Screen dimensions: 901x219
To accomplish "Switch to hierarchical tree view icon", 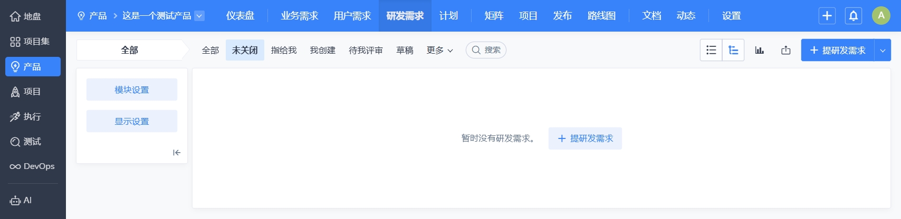I will point(733,50).
